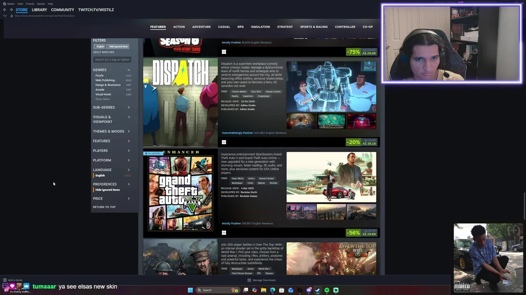Image resolution: width=526 pixels, height=295 pixels.
Task: Remove the Hide ignored items filter chip
Action: (118, 47)
